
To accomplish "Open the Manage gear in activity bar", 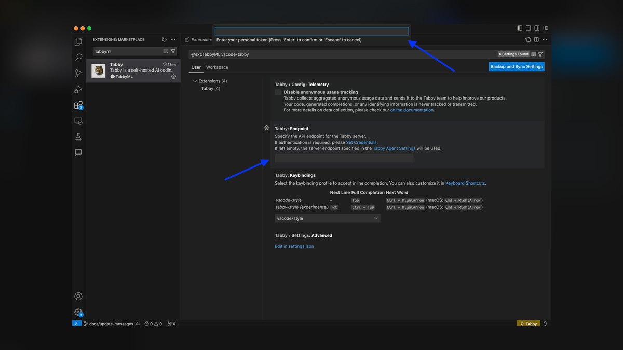I will (x=78, y=312).
